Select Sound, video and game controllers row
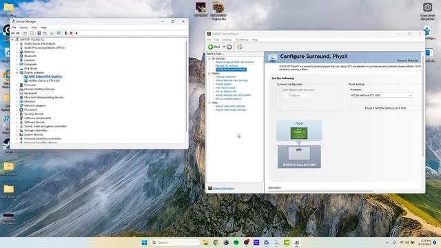 (x=45, y=126)
